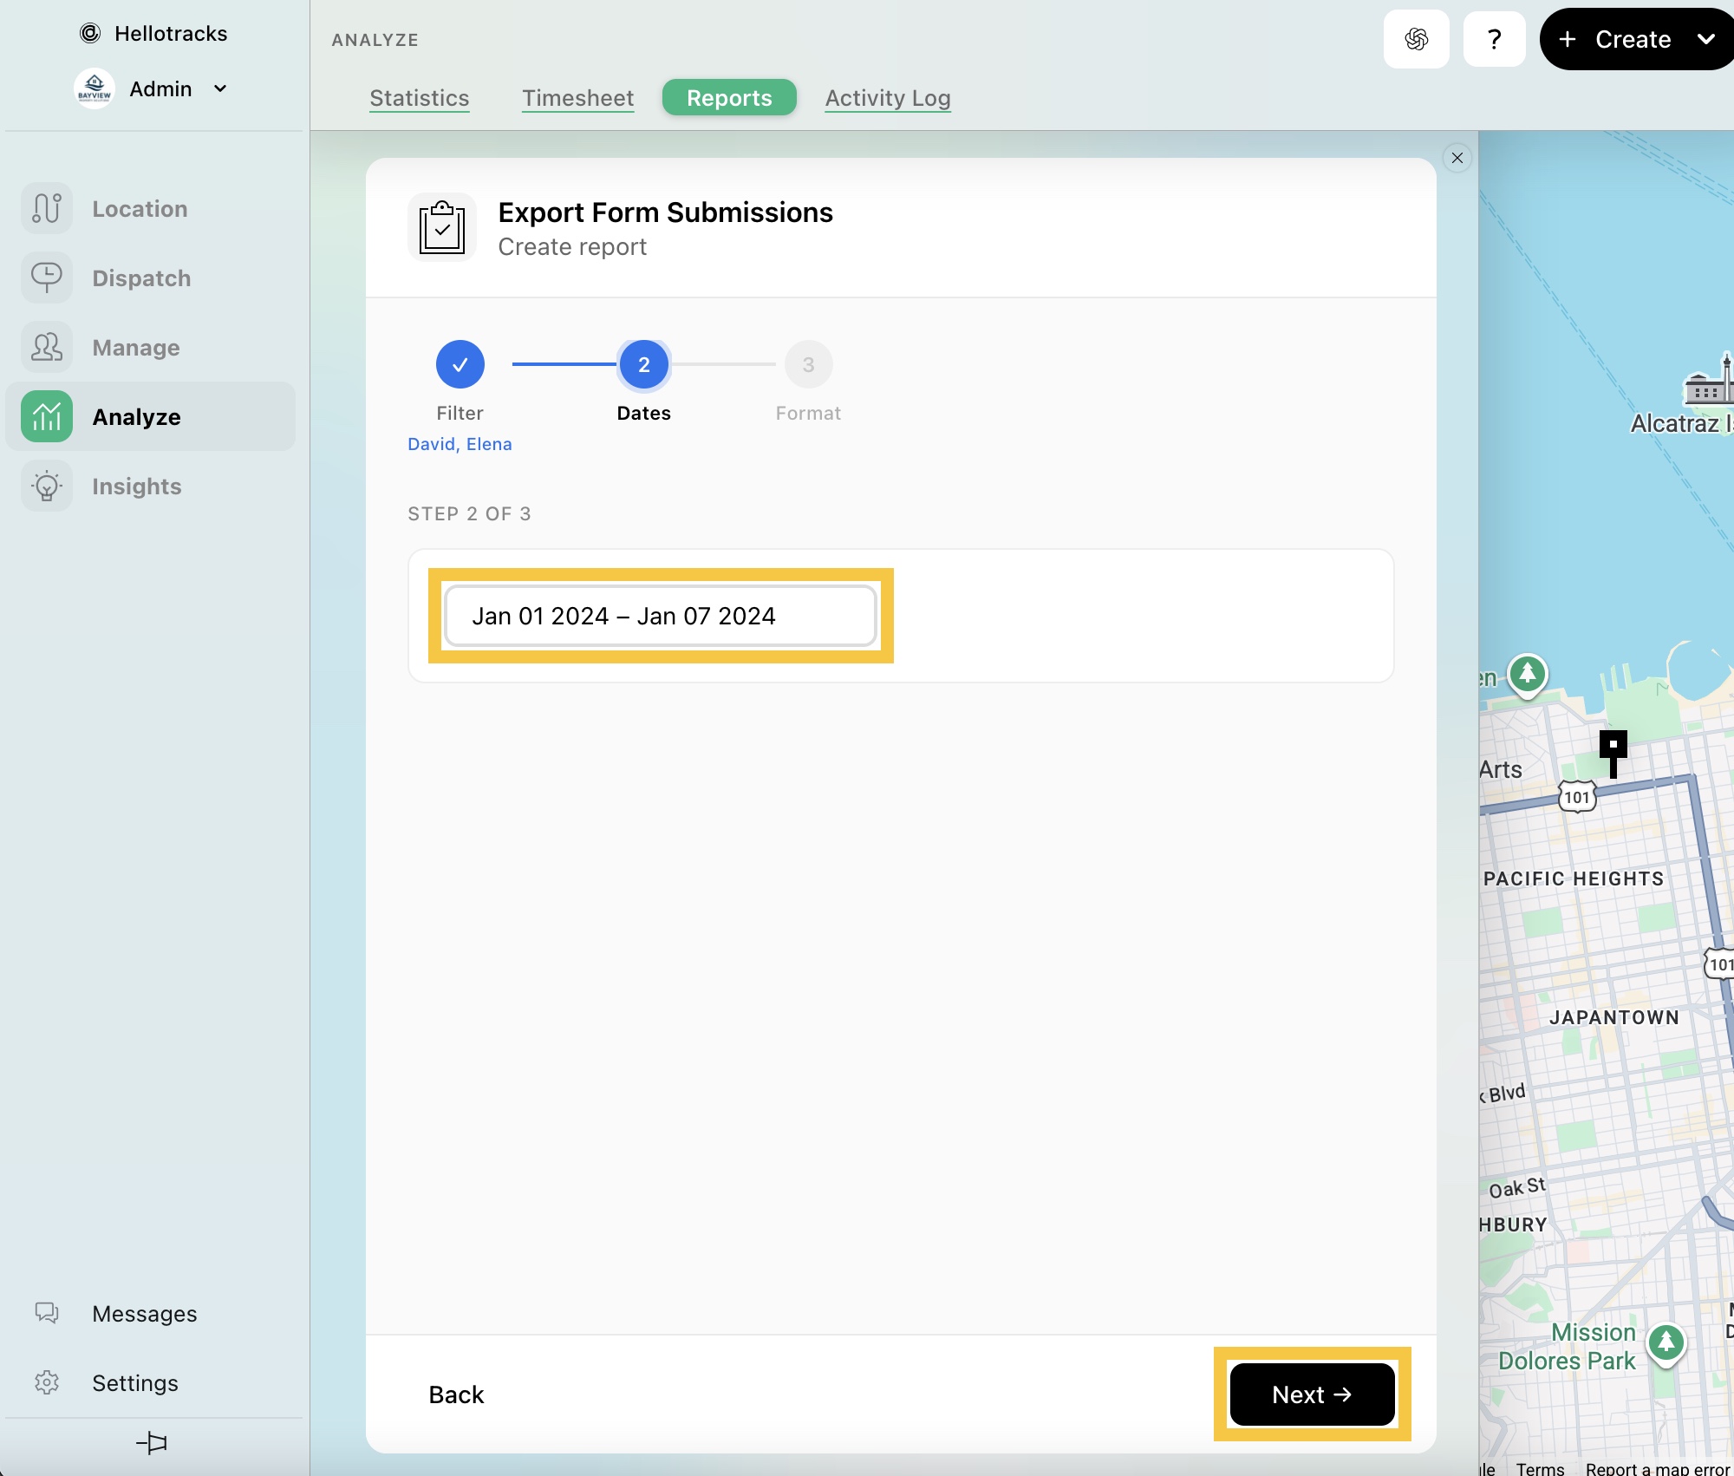Toggle the sidebar pin icon
Viewport: 1734px width, 1476px height.
coord(152,1443)
